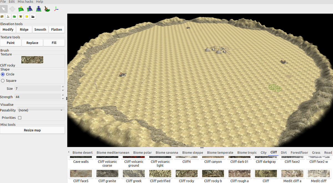Open the Passability dropdown

pyautogui.click(x=41, y=110)
